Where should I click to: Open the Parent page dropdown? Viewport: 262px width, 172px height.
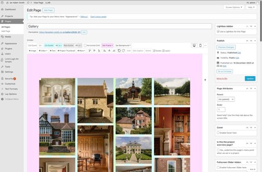[x=226, y=99]
